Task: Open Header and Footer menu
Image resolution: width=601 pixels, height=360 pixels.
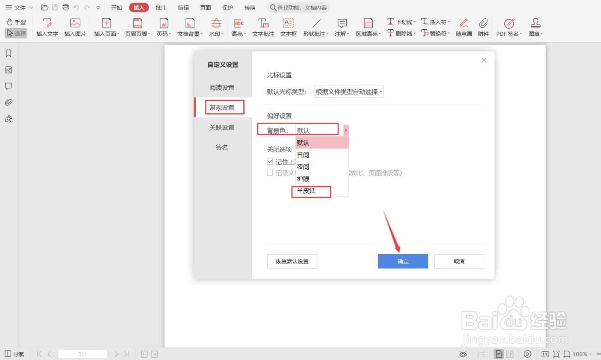Action: (137, 28)
